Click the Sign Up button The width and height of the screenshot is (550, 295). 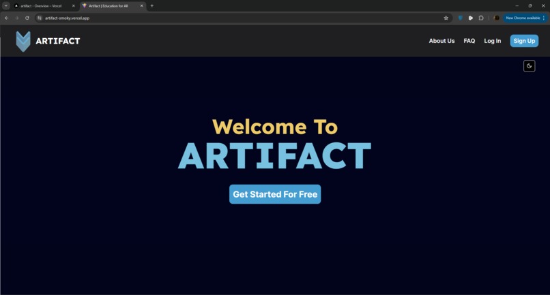click(x=524, y=41)
